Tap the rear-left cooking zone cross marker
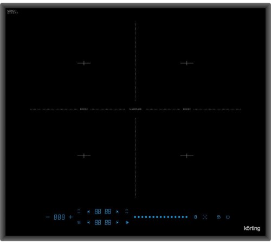Screen dimensions: 271x244 coord(84,63)
